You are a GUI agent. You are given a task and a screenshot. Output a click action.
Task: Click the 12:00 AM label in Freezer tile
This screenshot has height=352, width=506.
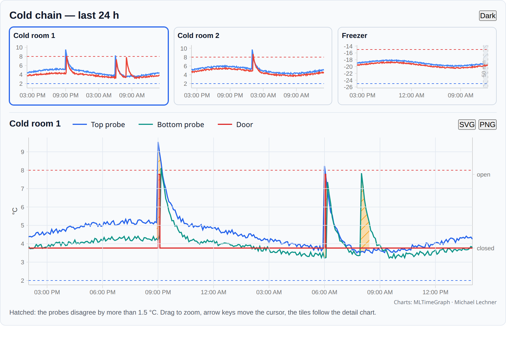pos(411,95)
